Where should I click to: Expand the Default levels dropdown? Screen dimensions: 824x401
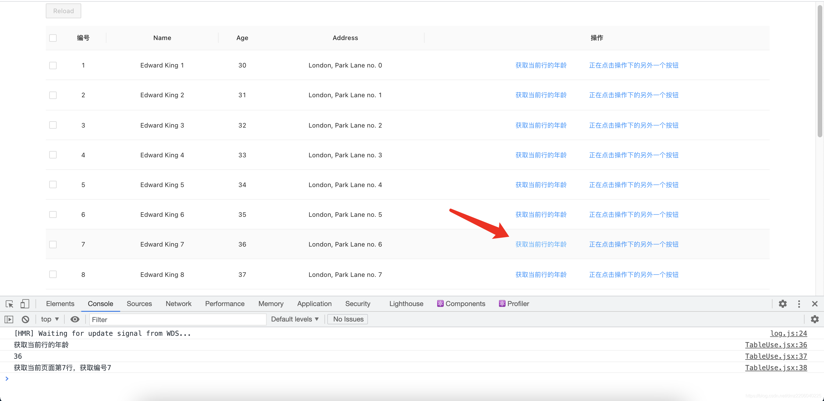pyautogui.click(x=295, y=319)
